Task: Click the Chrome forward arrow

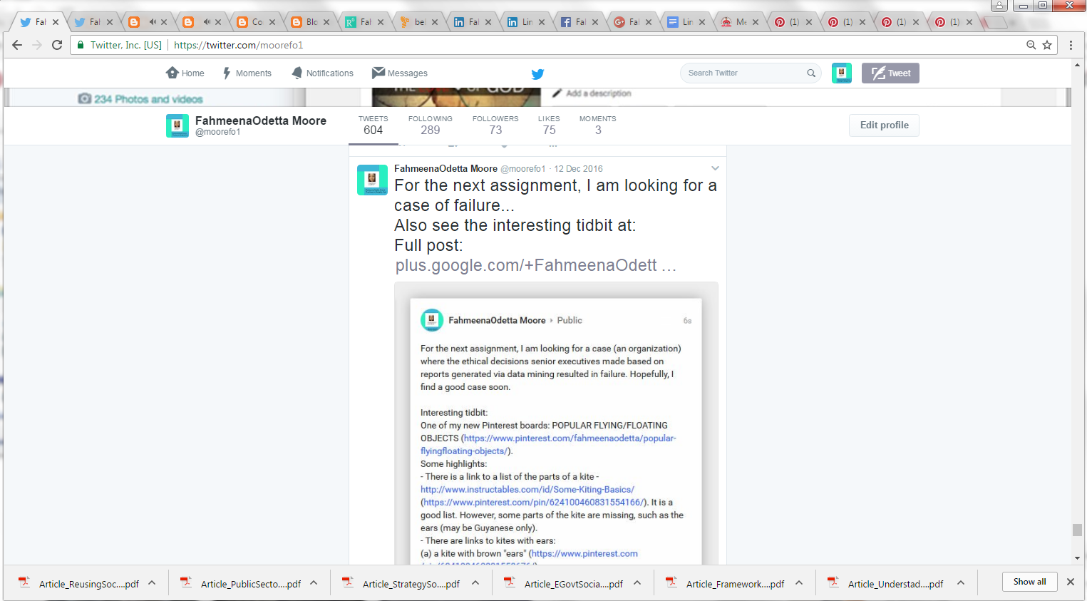Action: (x=37, y=45)
